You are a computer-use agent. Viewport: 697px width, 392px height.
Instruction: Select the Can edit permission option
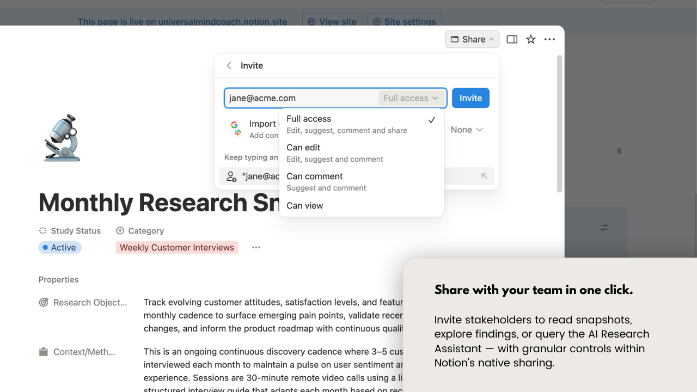[303, 148]
